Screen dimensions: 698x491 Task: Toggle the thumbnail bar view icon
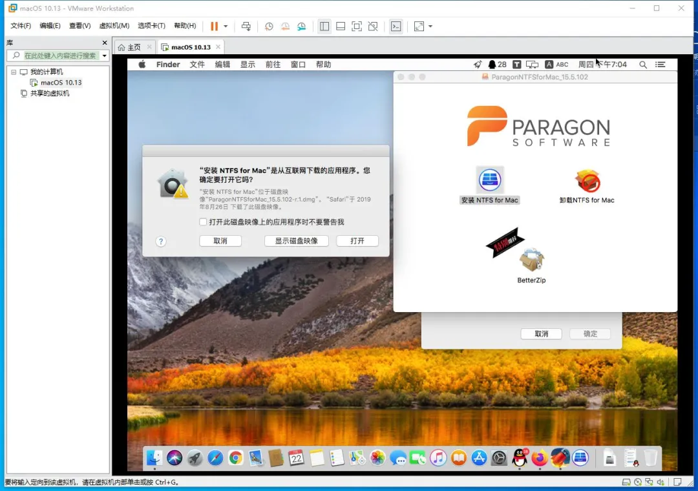(341, 26)
